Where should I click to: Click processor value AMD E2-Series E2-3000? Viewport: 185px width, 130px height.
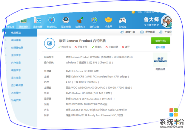(x=82, y=71)
